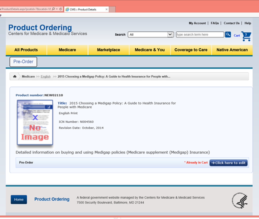
Task: Follow the English breadcrumb link
Action: [46, 76]
